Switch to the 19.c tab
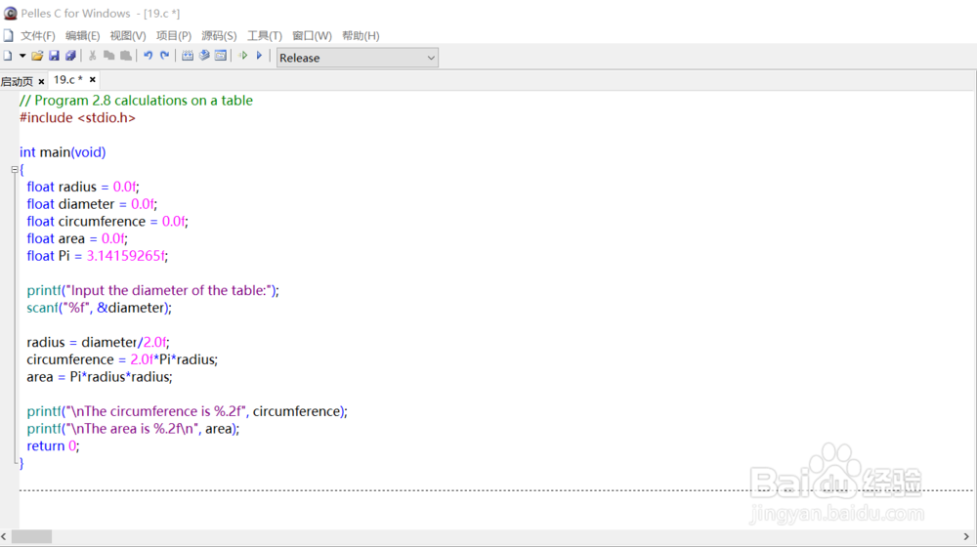 [x=68, y=80]
